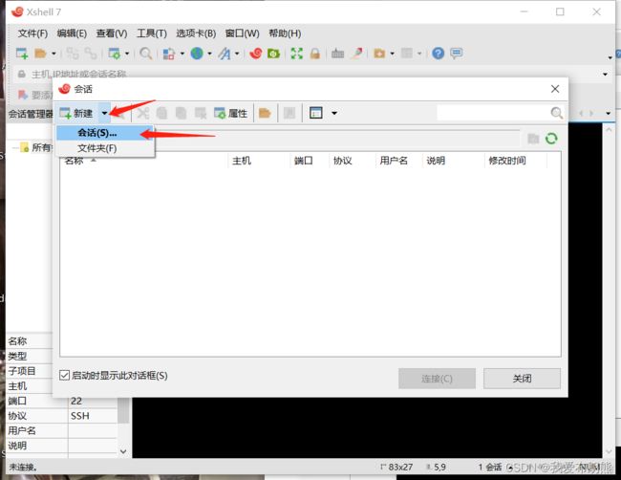Click the red Xshell swirl icon in toolbar
The height and width of the screenshot is (480, 621).
[256, 54]
